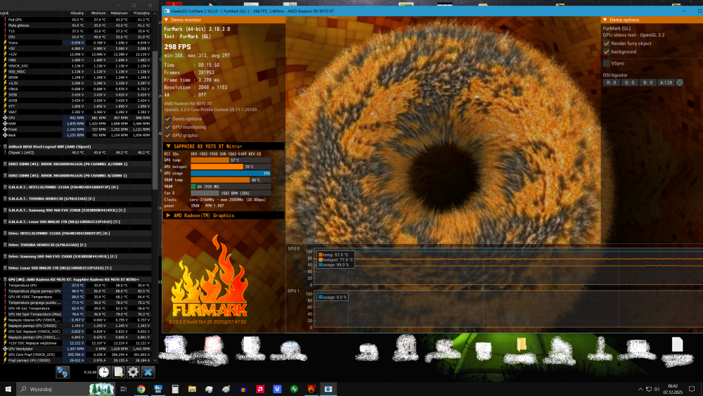Viewport: 703px width, 396px height.
Task: Select the +12V sensor row
Action: point(76,54)
